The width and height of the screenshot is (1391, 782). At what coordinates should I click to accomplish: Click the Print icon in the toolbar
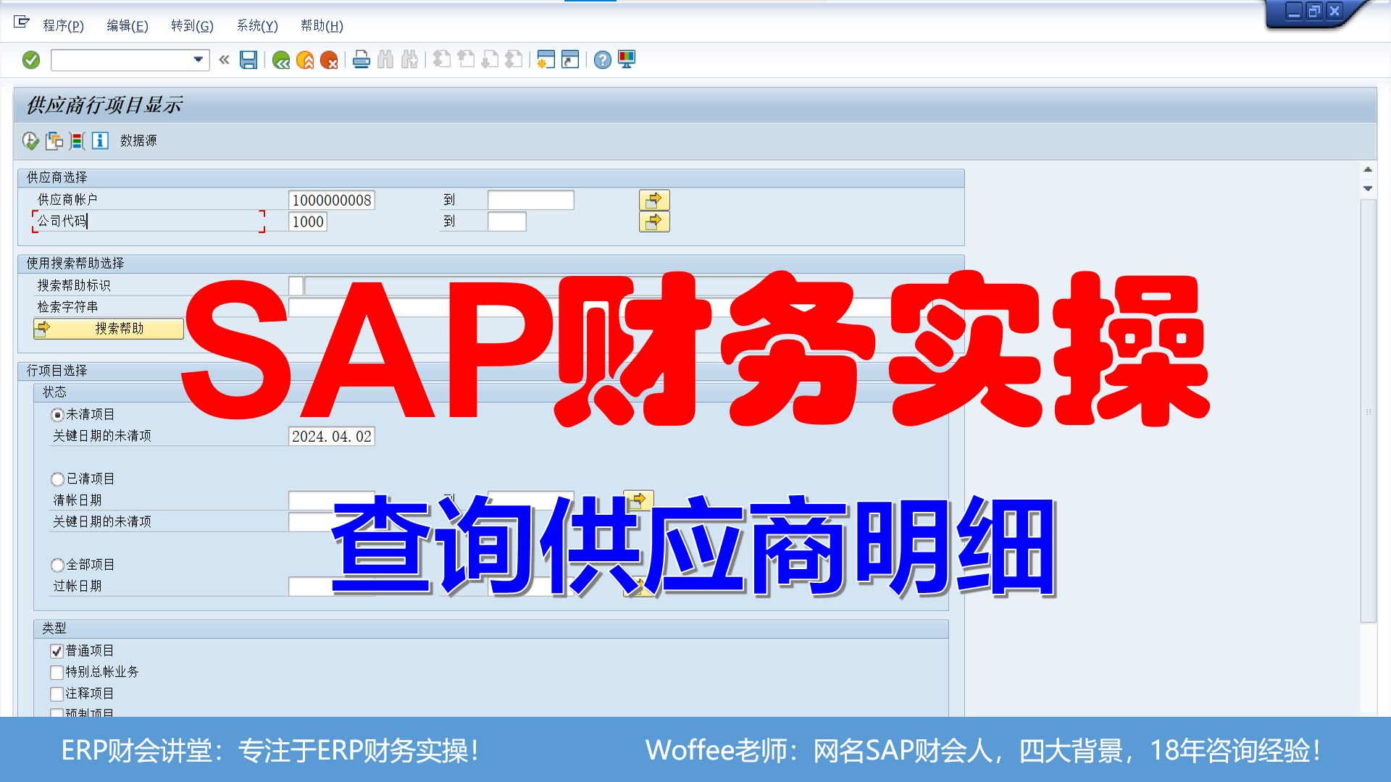click(362, 60)
